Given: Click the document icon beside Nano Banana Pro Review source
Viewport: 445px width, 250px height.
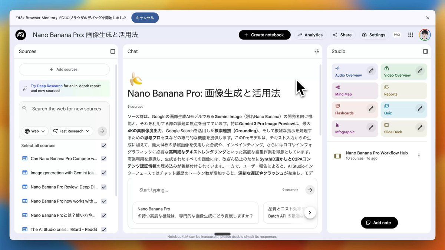Looking at the screenshot, I should 25,187.
